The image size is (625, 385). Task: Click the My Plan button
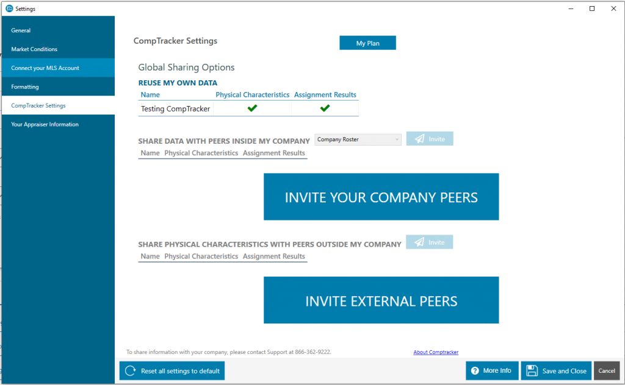367,43
